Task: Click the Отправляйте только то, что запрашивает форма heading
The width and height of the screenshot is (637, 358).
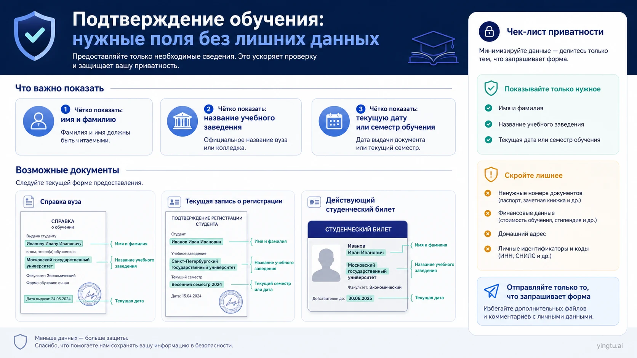Action: pyautogui.click(x=548, y=292)
